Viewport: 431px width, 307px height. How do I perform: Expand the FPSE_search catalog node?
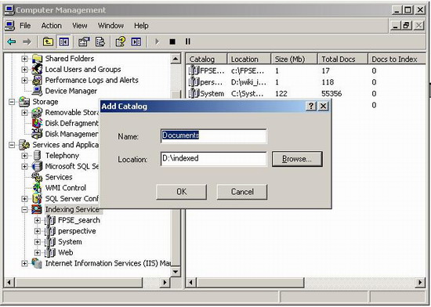[37, 221]
